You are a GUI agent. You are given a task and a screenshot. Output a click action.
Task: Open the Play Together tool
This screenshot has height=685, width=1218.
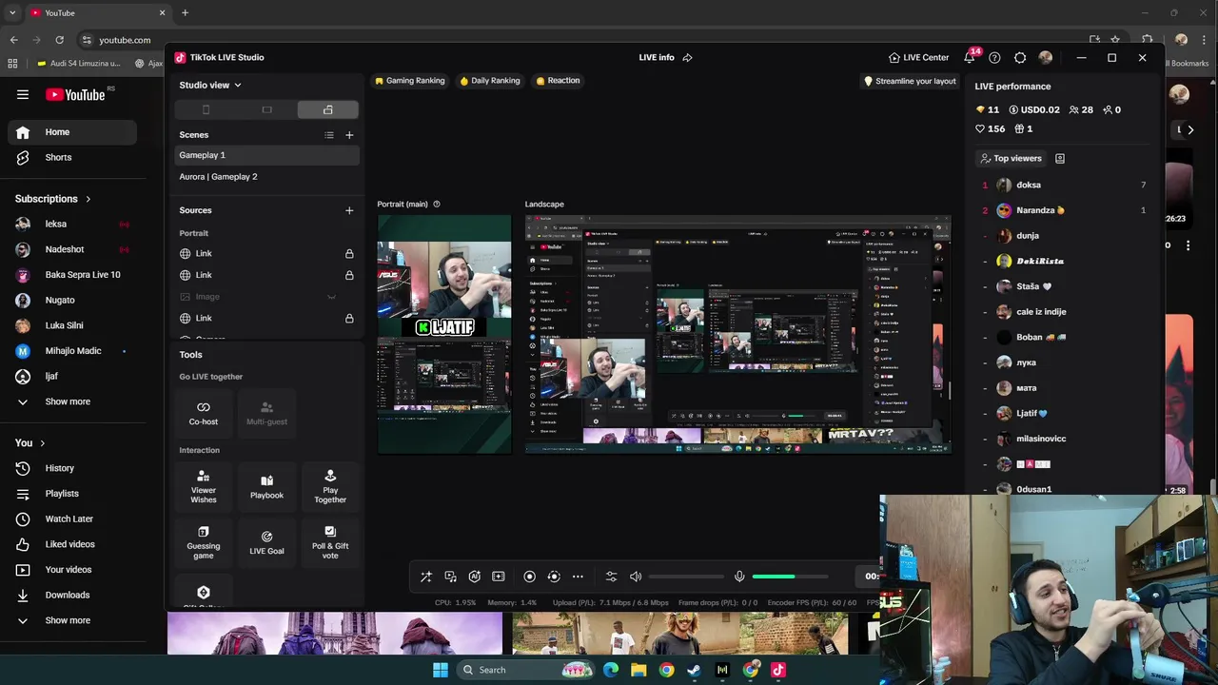click(x=330, y=486)
